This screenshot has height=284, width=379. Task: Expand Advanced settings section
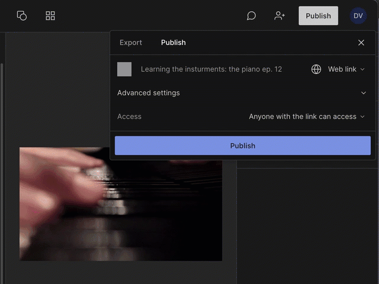(x=242, y=93)
